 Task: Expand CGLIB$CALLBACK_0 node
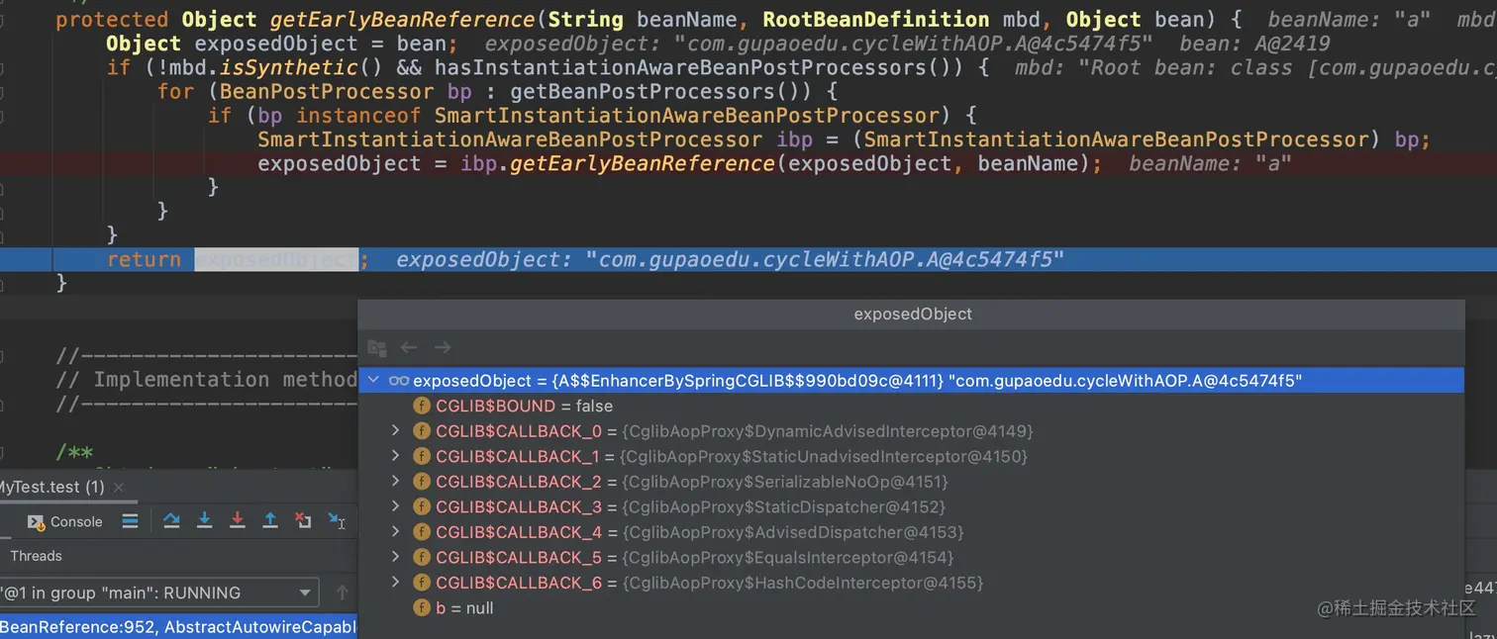(395, 431)
